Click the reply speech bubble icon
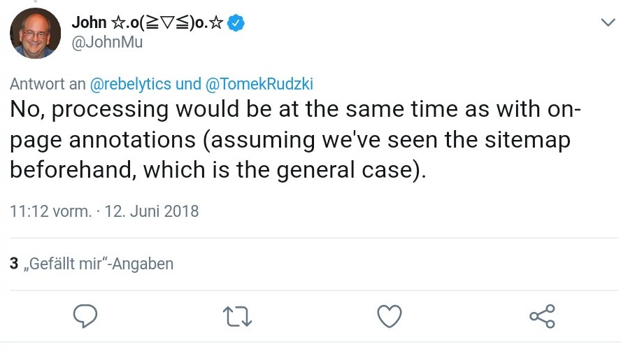The image size is (621, 354). [85, 316]
